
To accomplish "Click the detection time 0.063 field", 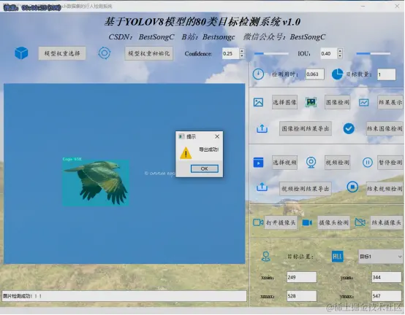I will pyautogui.click(x=314, y=74).
